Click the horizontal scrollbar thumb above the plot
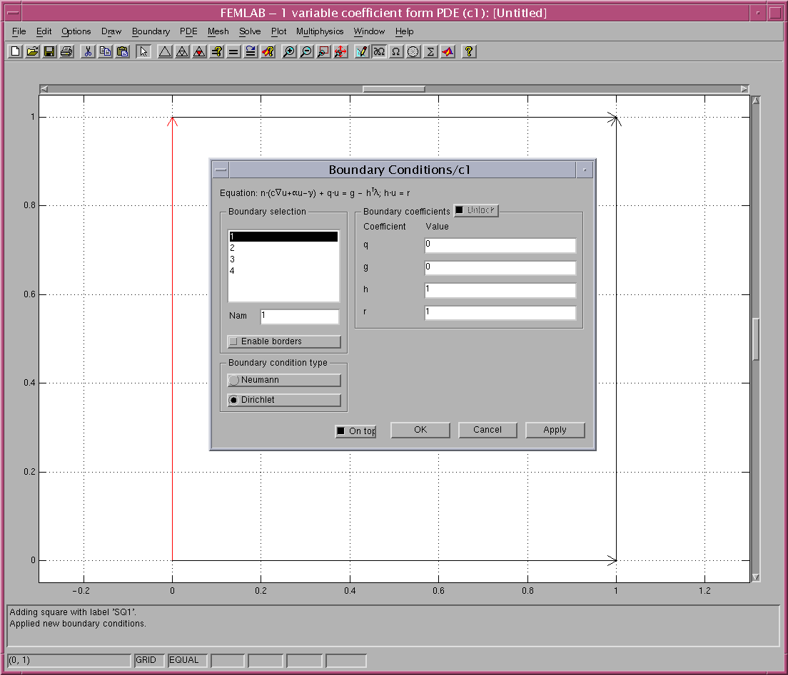The height and width of the screenshot is (675, 788). click(394, 89)
